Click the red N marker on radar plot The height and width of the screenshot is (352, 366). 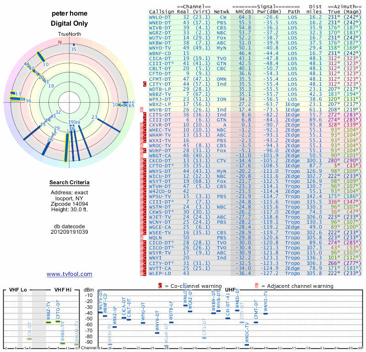coord(60,42)
